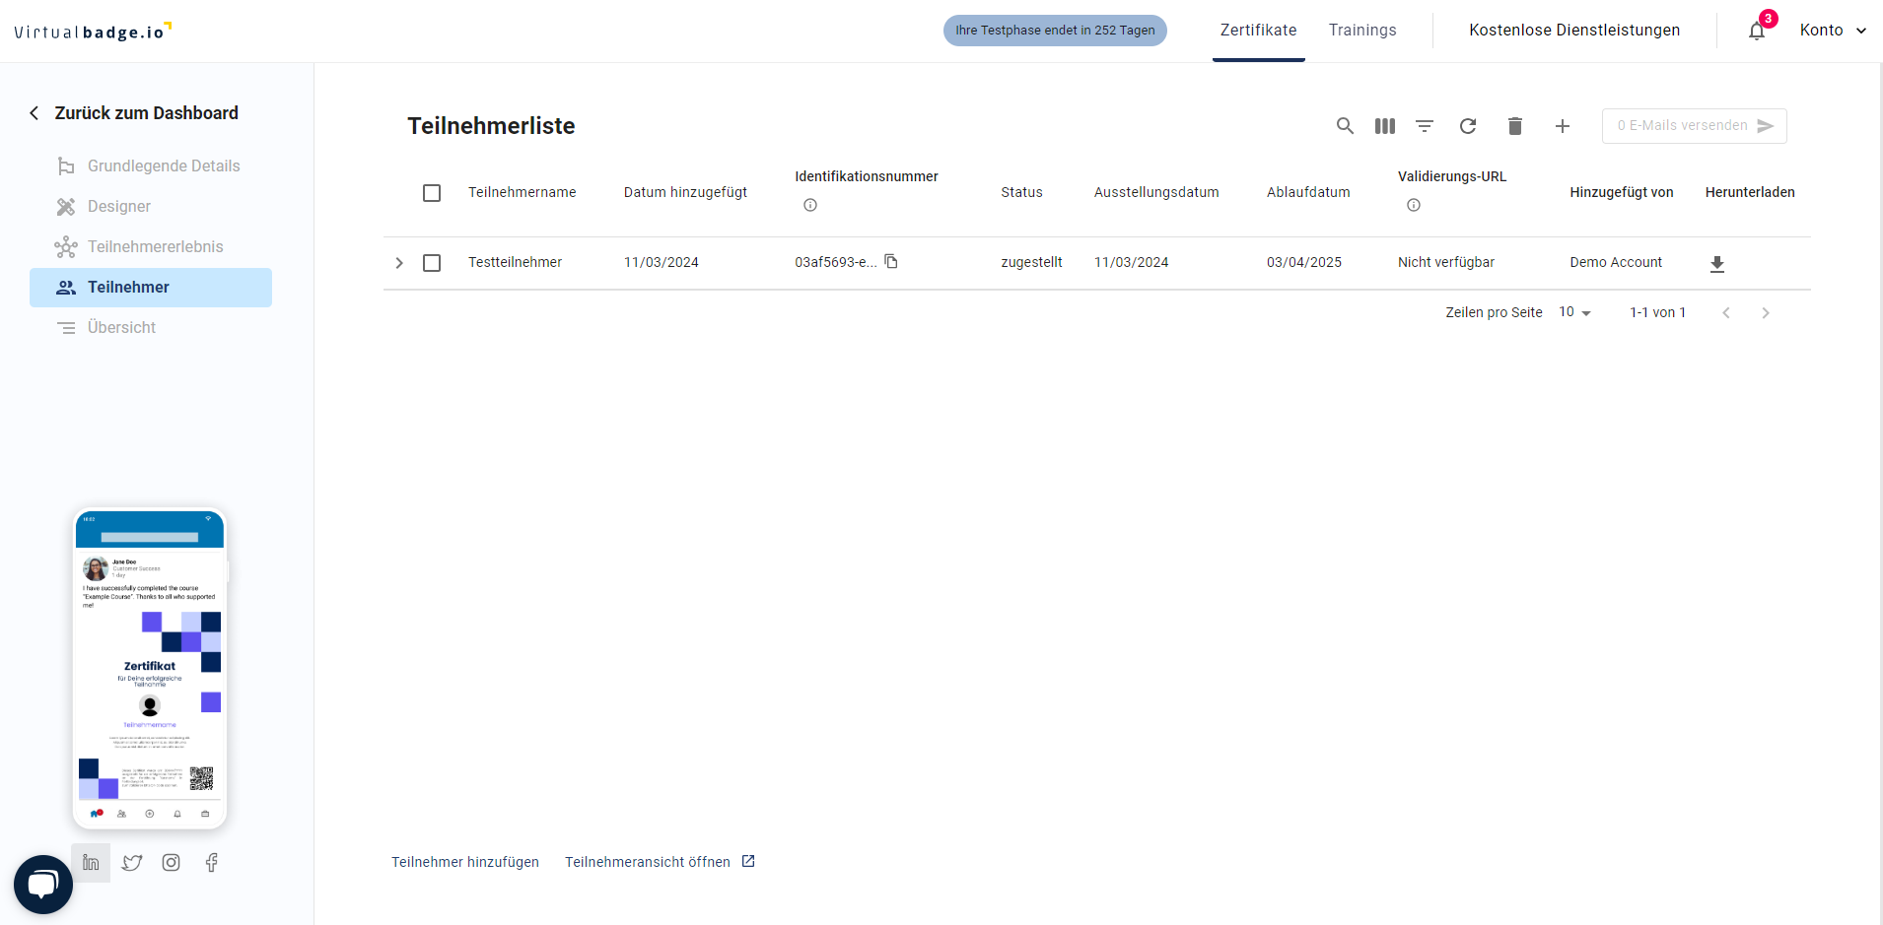This screenshot has width=1883, height=925.
Task: Click the Demo Account cell
Action: (1616, 263)
